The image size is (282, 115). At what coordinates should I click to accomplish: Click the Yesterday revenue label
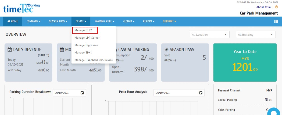pos(14,70)
